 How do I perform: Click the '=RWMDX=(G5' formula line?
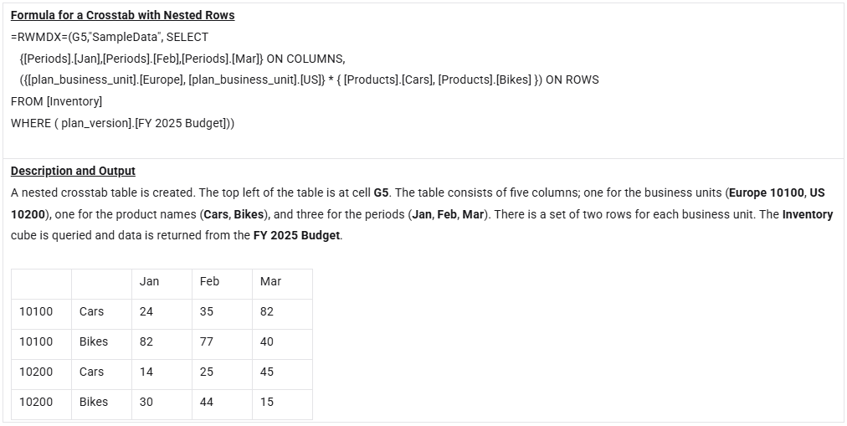point(110,37)
